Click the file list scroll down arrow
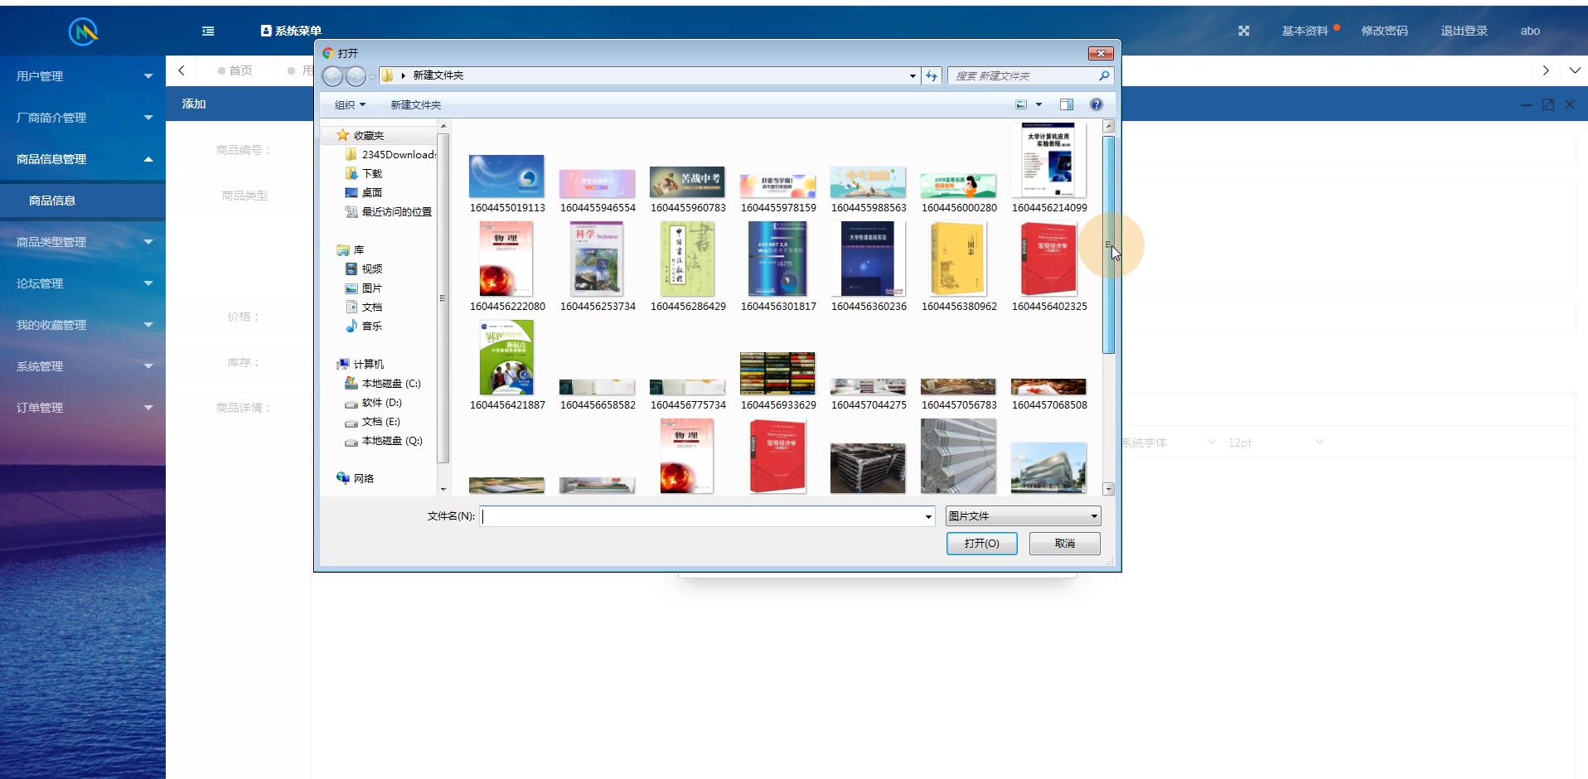This screenshot has height=779, width=1588. pos(1108,489)
